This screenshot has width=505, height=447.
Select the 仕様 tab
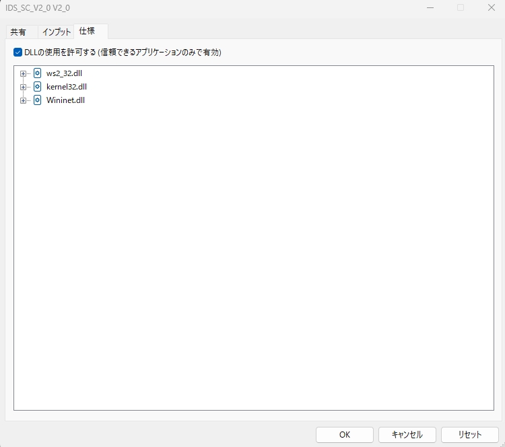tap(91, 31)
